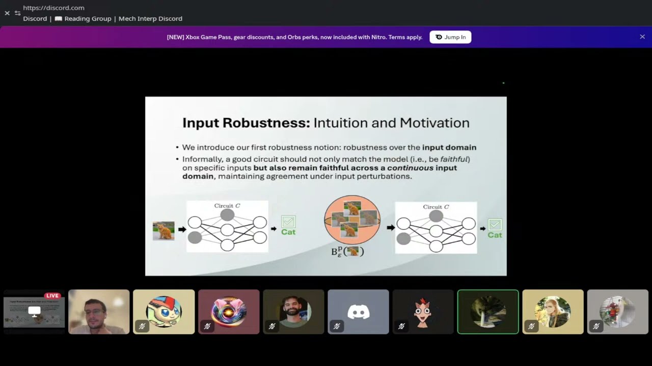Screen dimensions: 652x366
Task: Open the LIVE screen share thumbnail
Action: tap(34, 312)
